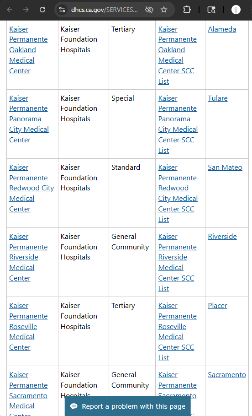Viewport: 252px width, 416px height.
Task: Open the Sacramento county link
Action: point(227,375)
